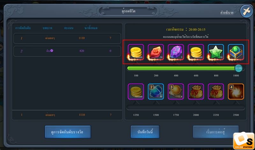Image resolution: width=255 pixels, height=150 pixels.
Task: Select the 600-point gold coins reward
Action: pos(196,52)
